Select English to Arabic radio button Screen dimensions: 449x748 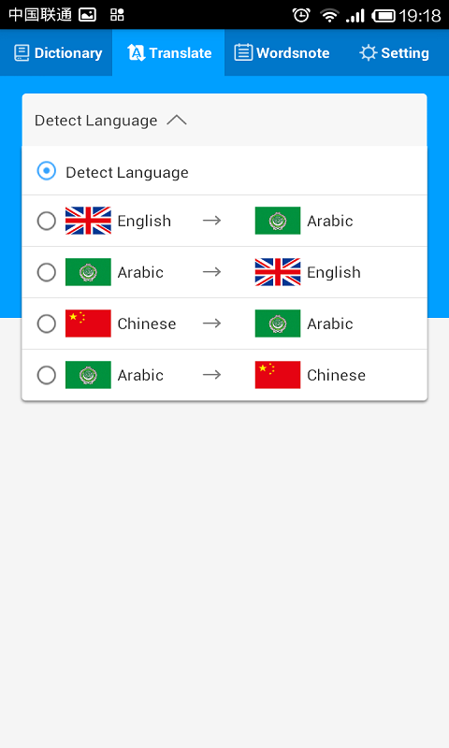tap(46, 221)
